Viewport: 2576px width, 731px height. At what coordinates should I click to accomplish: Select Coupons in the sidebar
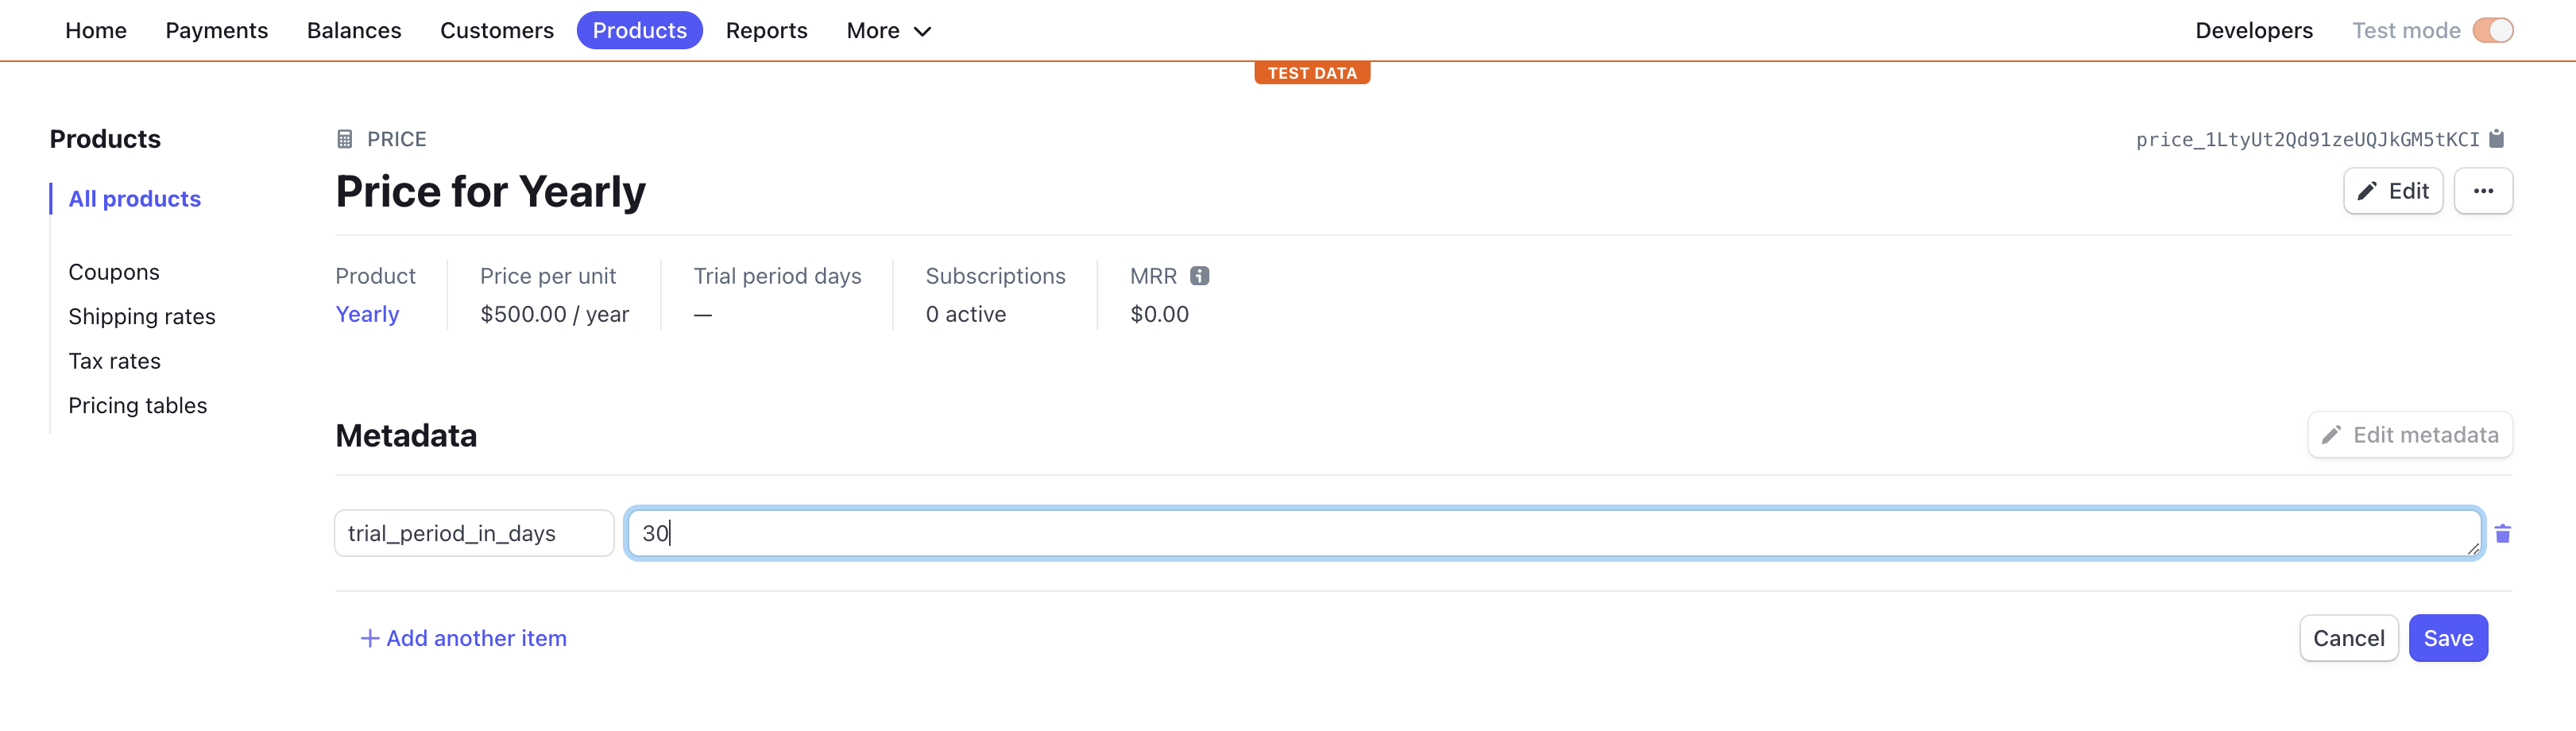pyautogui.click(x=114, y=273)
